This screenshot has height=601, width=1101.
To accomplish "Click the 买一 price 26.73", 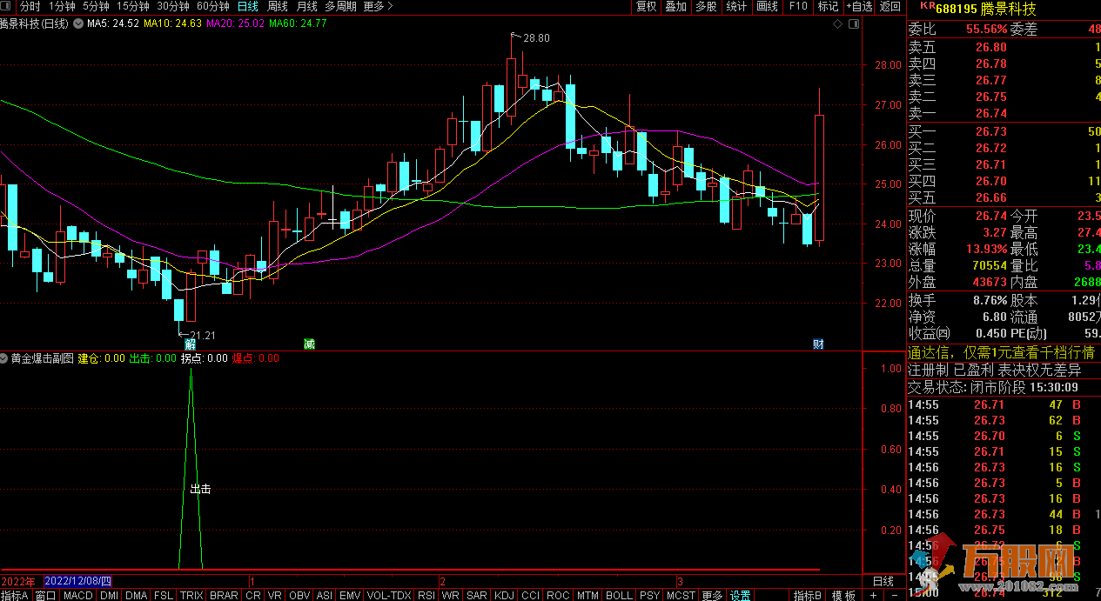I will tap(990, 131).
